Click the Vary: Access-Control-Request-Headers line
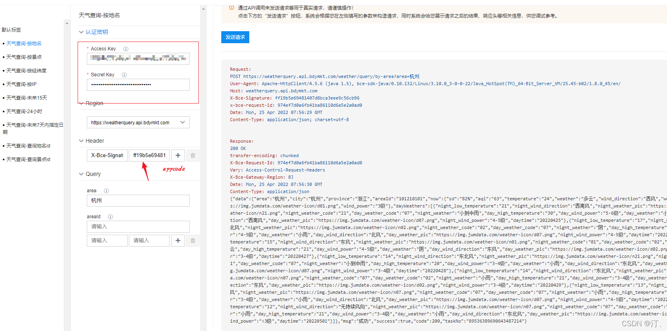The width and height of the screenshot is (667, 331). point(277,170)
